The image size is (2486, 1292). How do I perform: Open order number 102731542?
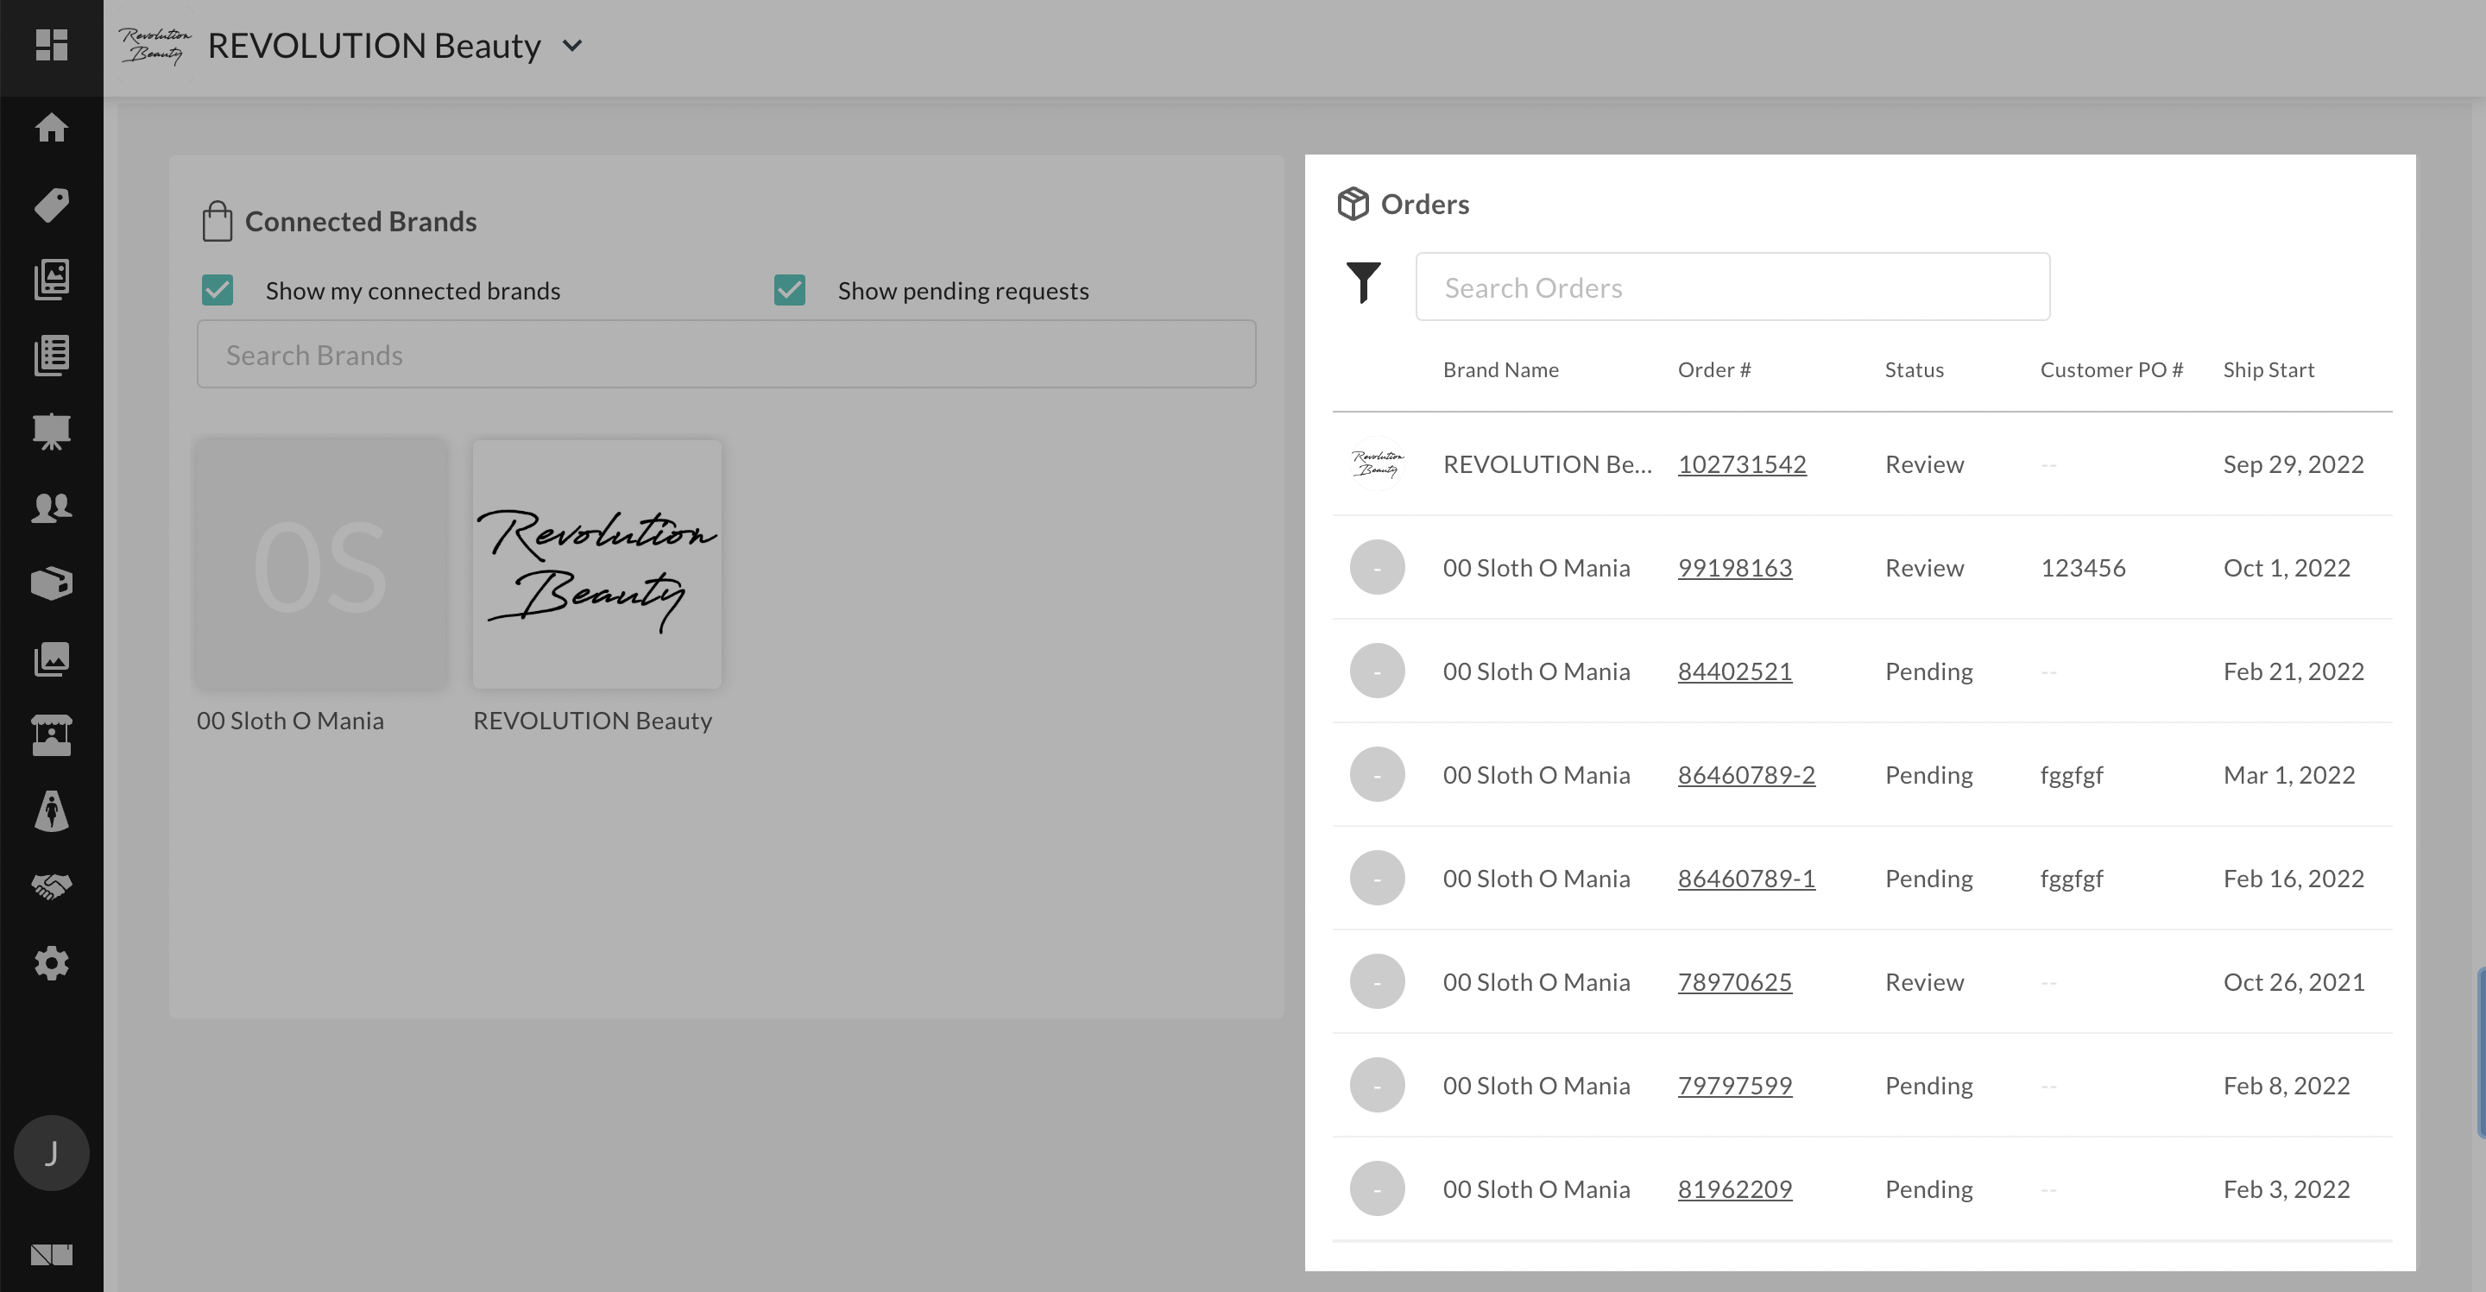coord(1741,463)
